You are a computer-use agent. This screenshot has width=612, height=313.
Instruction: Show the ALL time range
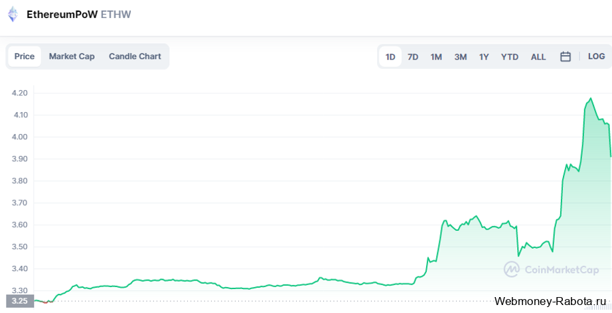point(538,57)
